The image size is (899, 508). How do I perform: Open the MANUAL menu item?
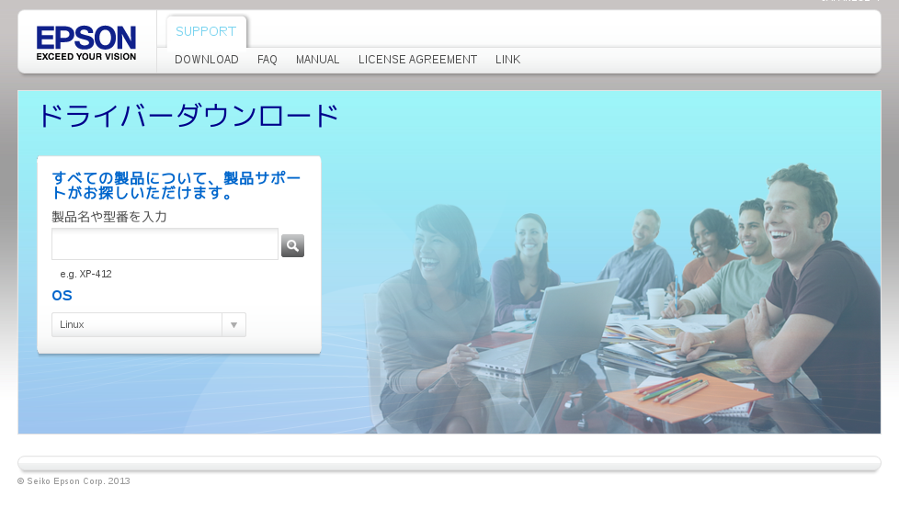click(x=318, y=60)
